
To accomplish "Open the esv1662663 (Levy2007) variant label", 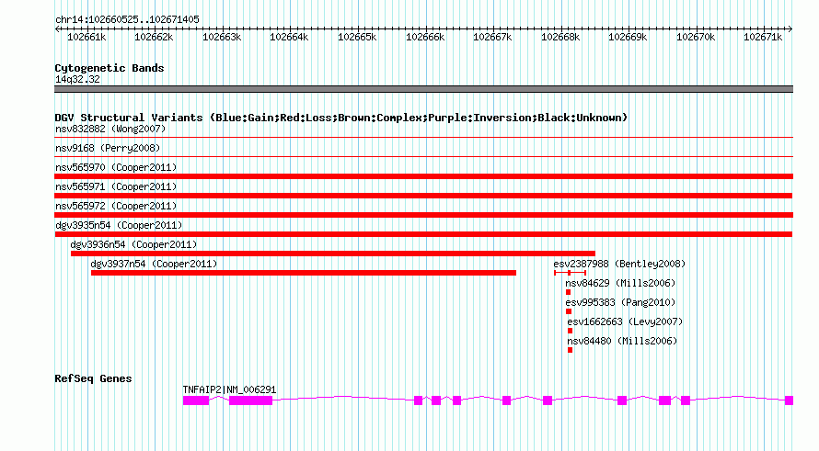I will click(x=625, y=321).
